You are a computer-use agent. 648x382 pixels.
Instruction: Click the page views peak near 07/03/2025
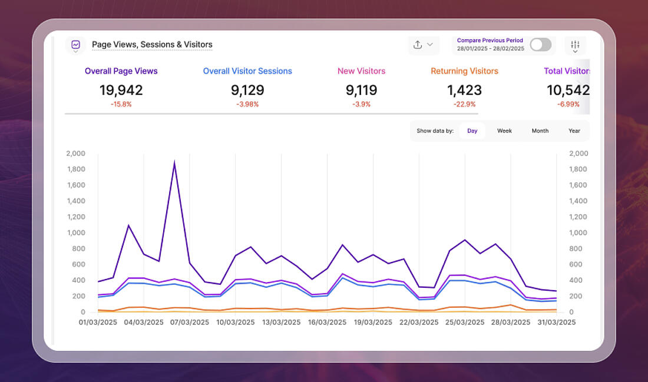[x=174, y=162]
